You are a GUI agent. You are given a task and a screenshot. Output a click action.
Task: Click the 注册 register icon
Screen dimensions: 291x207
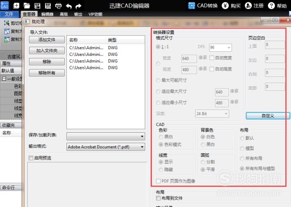click(x=248, y=6)
